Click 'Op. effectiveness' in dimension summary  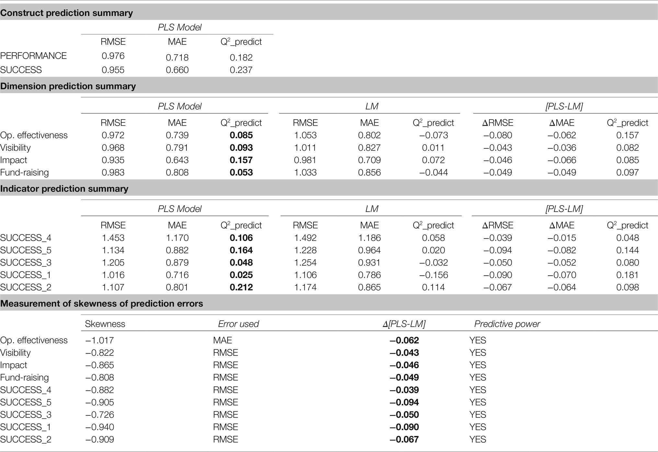[34, 135]
